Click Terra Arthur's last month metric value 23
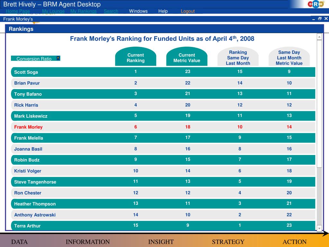 [289, 225]
